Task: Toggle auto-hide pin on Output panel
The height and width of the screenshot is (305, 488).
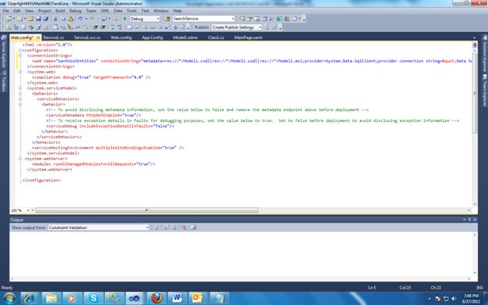Action: 470,220
